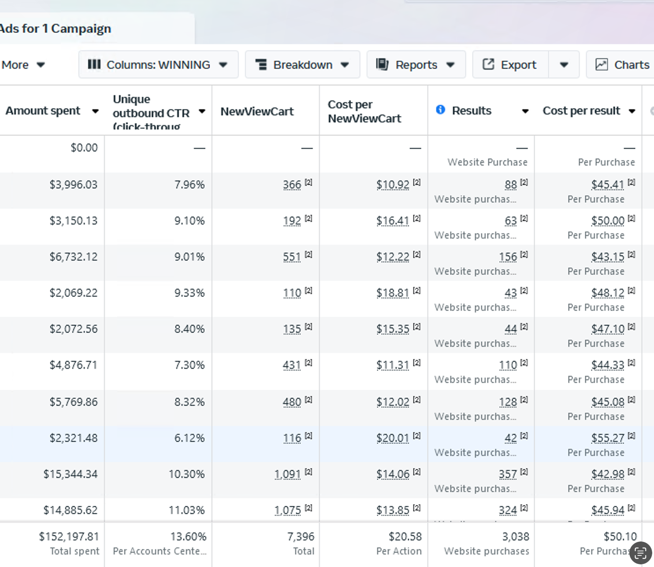The width and height of the screenshot is (654, 567).
Task: Click footnote marker next to $45.41
Action: pyautogui.click(x=632, y=182)
